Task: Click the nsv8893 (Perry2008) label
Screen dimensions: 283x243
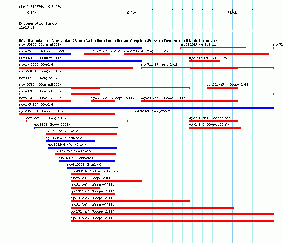Action: (52, 125)
